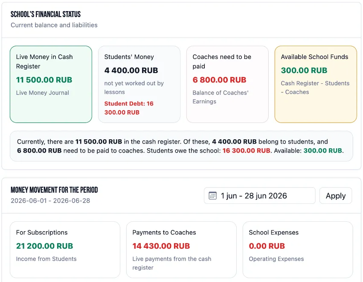Open the School Expenses card title
363x282 pixels.
274,232
